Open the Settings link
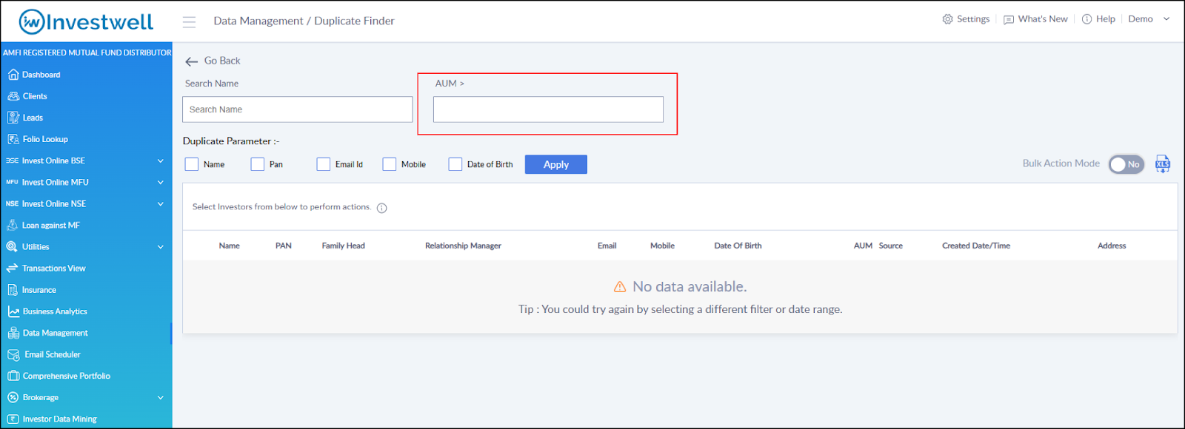The height and width of the screenshot is (429, 1185). [x=973, y=19]
